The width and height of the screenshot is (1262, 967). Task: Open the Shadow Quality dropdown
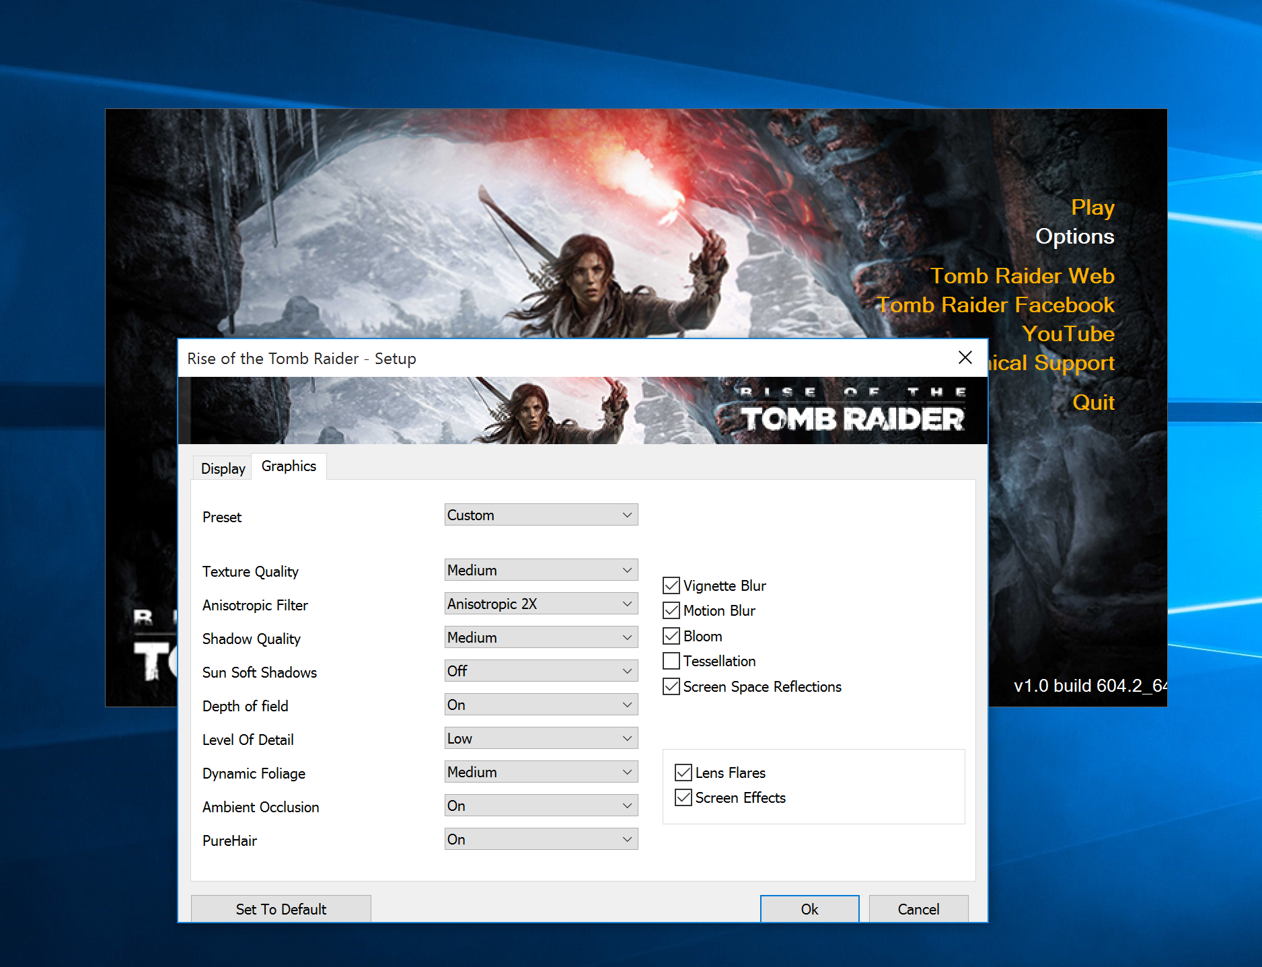click(541, 637)
